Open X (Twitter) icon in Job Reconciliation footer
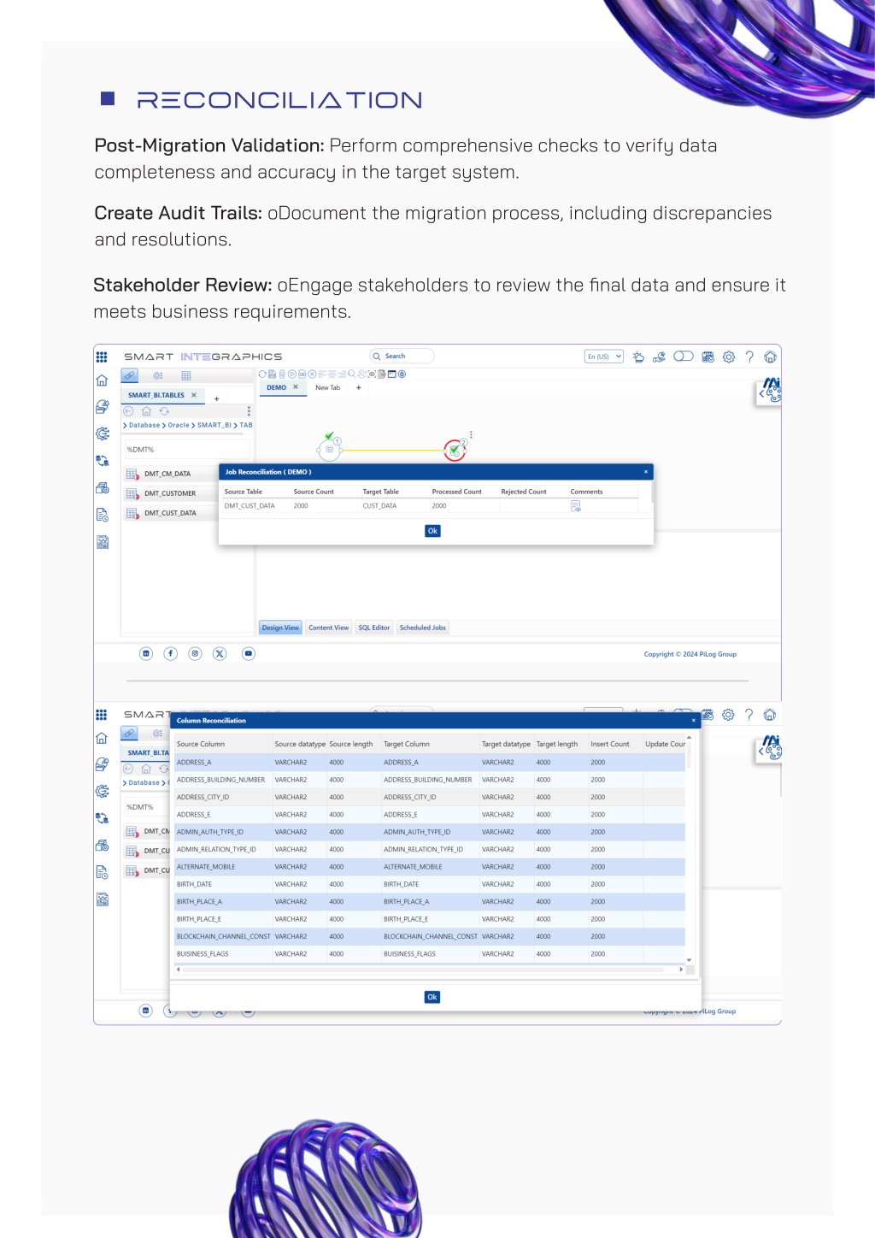 220,653
